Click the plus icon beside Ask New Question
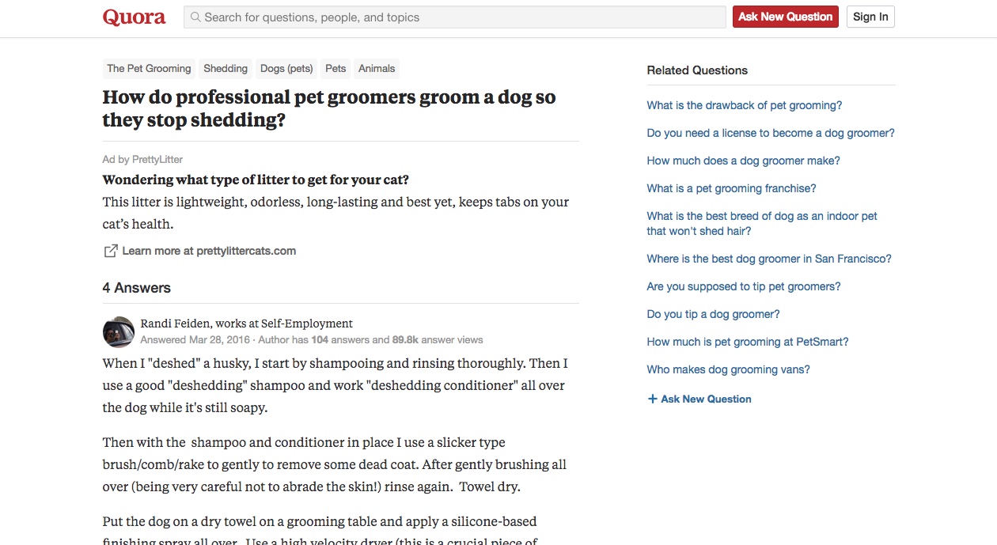Image resolution: width=997 pixels, height=545 pixels. click(651, 399)
